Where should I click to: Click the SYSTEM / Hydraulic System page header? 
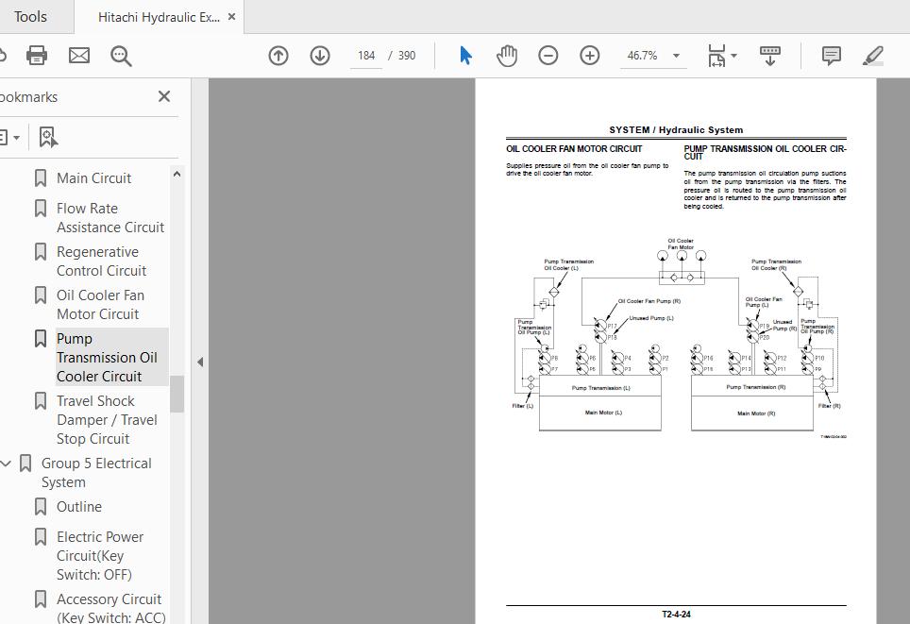pyautogui.click(x=676, y=130)
